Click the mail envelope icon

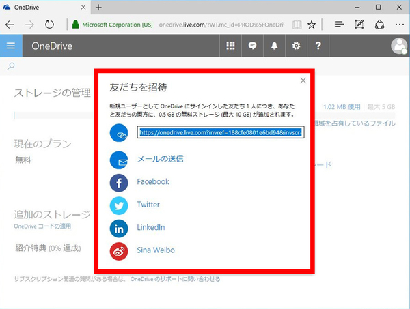[x=119, y=160]
